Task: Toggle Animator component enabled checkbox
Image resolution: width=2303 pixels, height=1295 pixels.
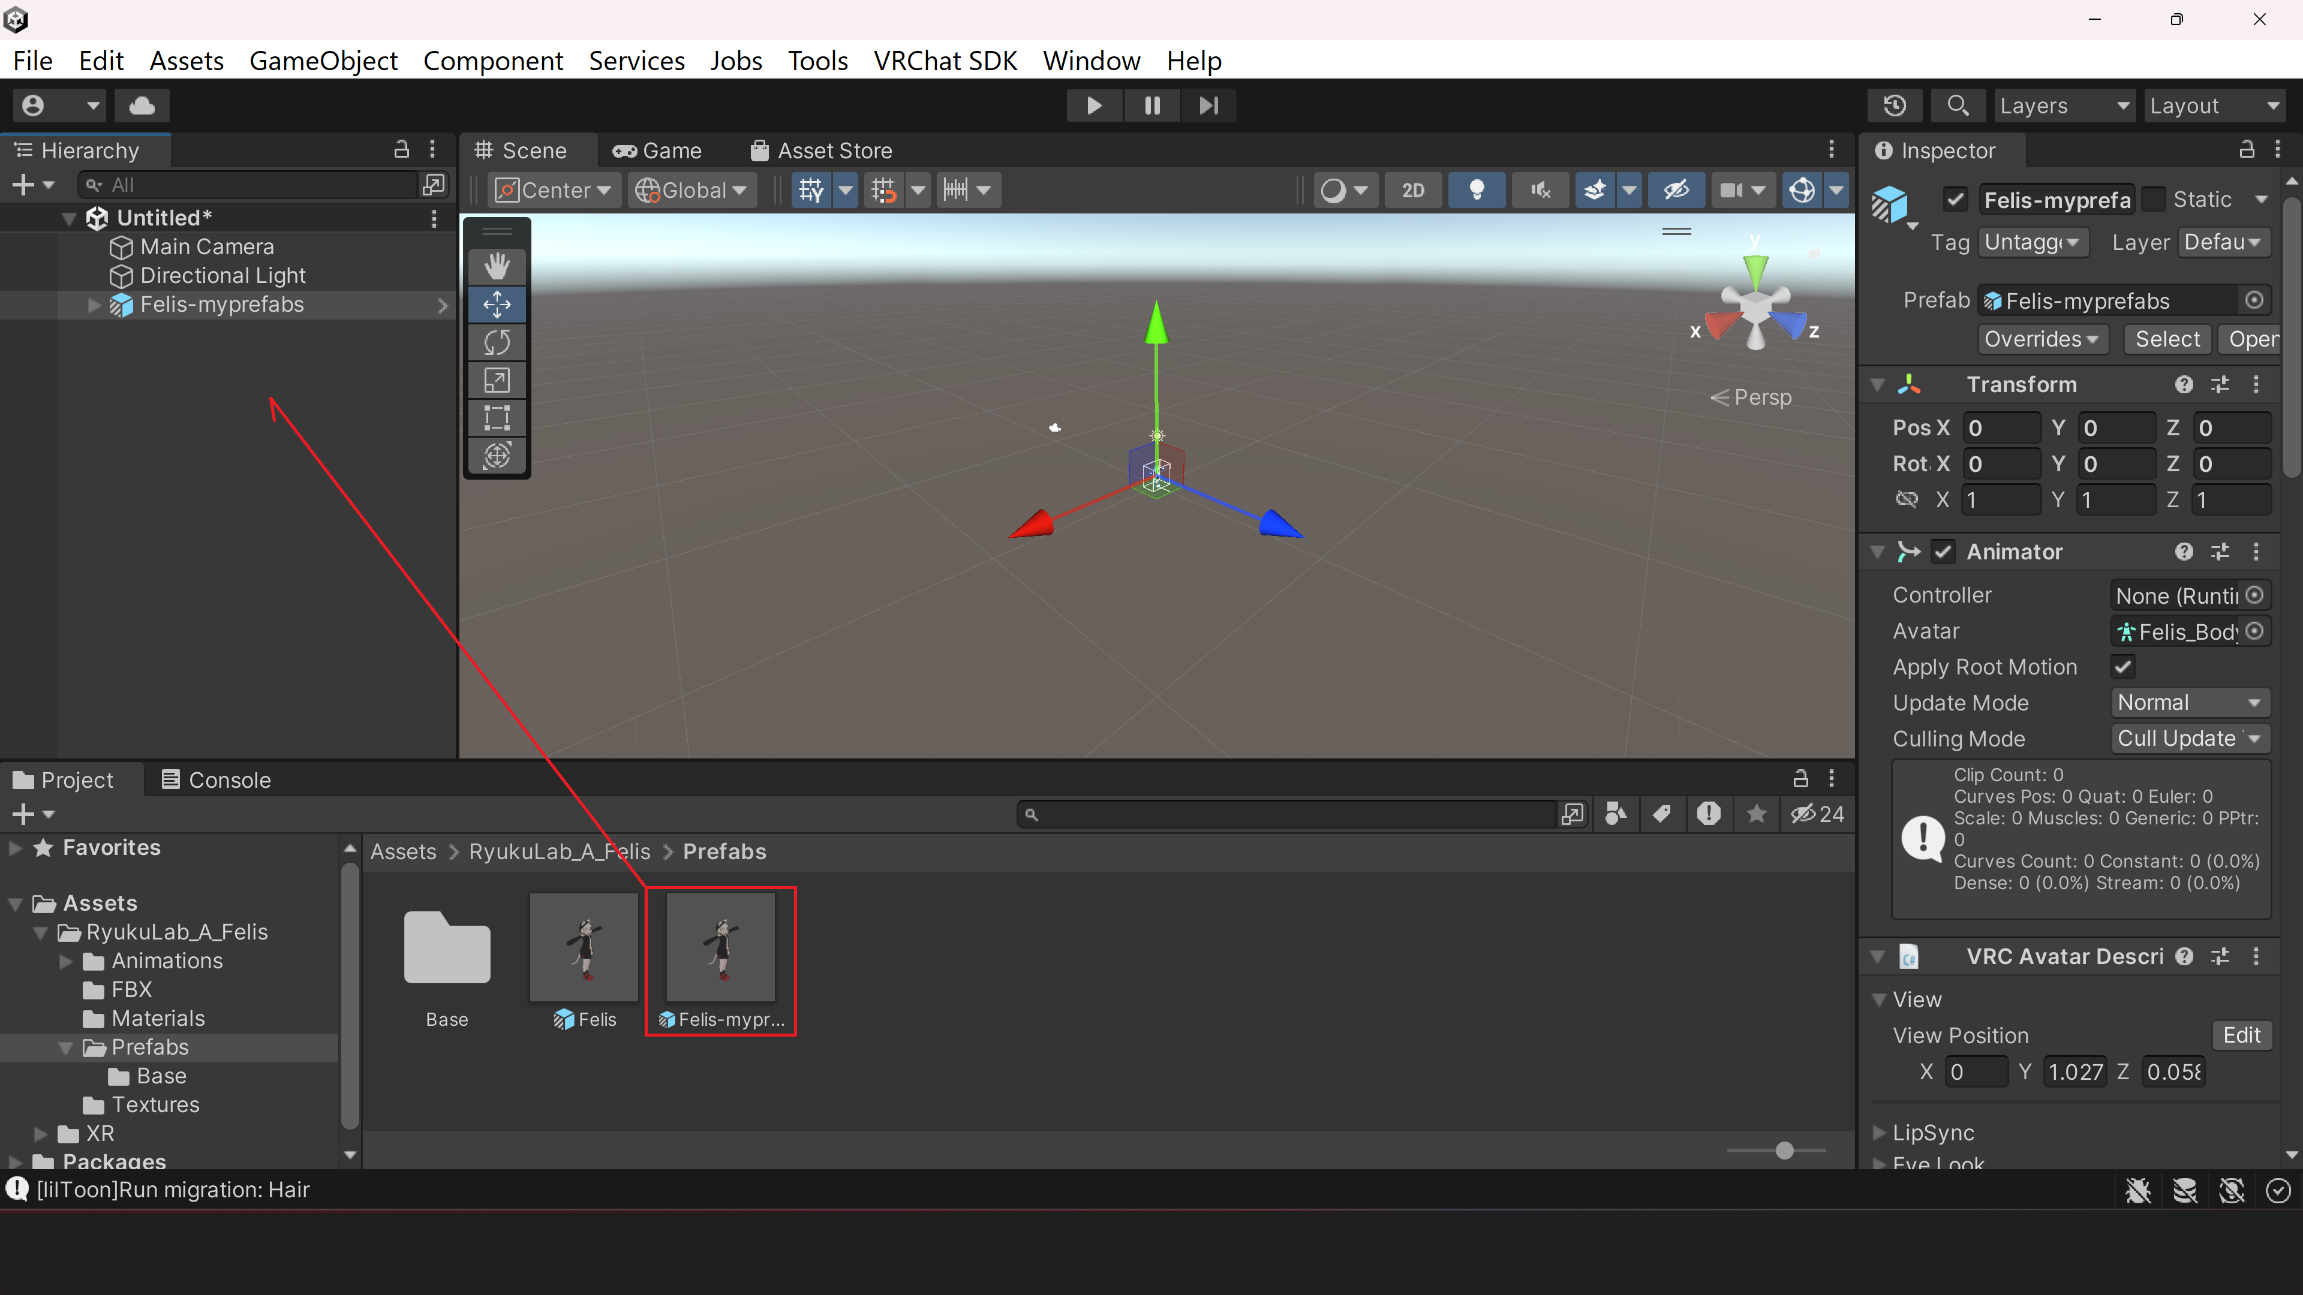Action: click(x=1943, y=552)
